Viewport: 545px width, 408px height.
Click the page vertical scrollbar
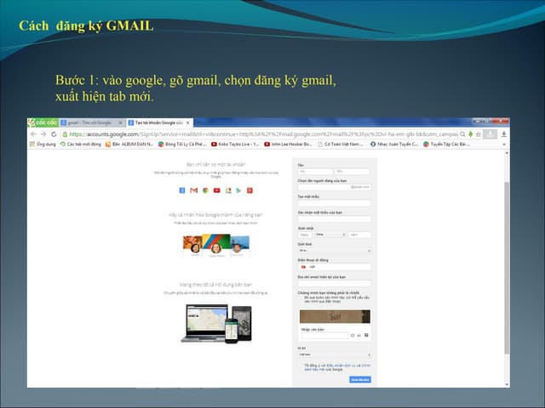tap(508, 255)
